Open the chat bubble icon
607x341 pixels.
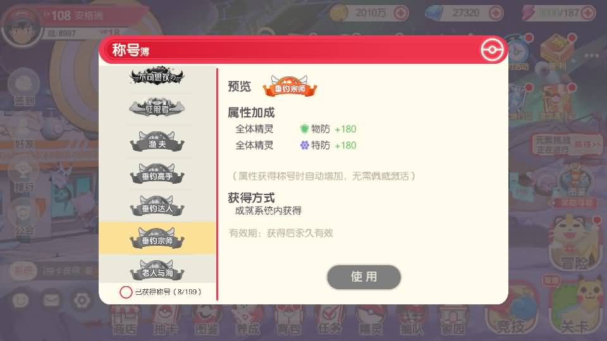[20, 300]
